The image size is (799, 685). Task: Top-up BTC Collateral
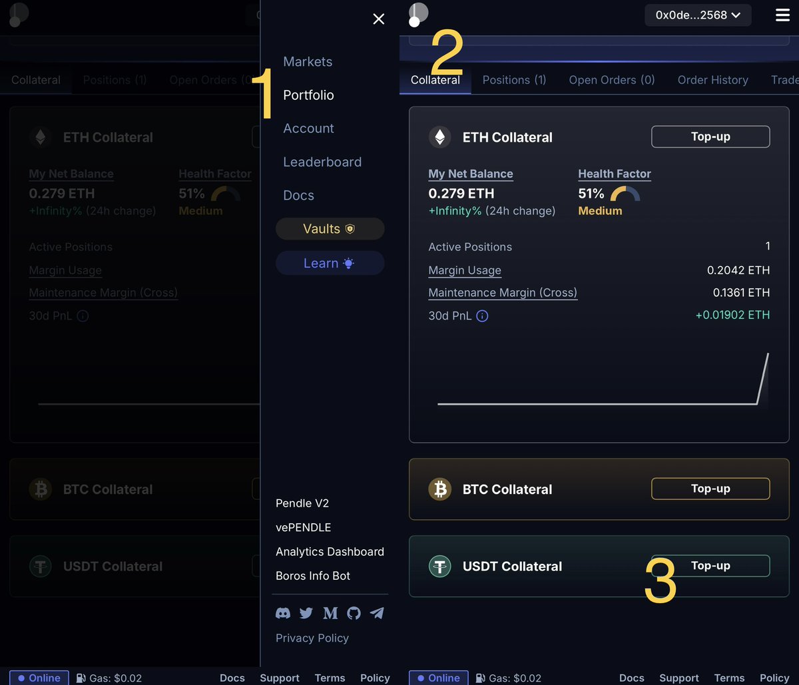point(710,489)
